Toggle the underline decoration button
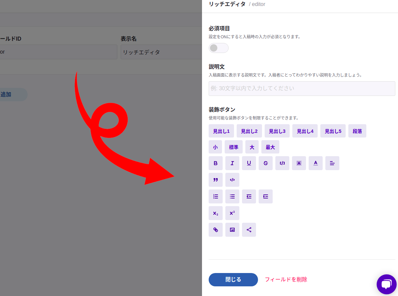This screenshot has width=398, height=296. point(249,163)
